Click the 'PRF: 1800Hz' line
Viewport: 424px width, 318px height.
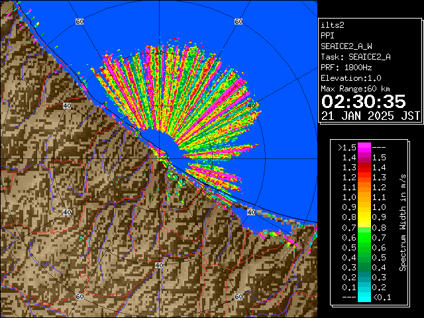click(x=346, y=68)
